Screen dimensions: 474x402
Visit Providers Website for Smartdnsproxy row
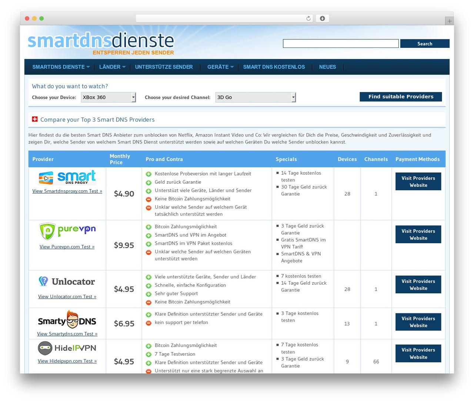(x=418, y=181)
